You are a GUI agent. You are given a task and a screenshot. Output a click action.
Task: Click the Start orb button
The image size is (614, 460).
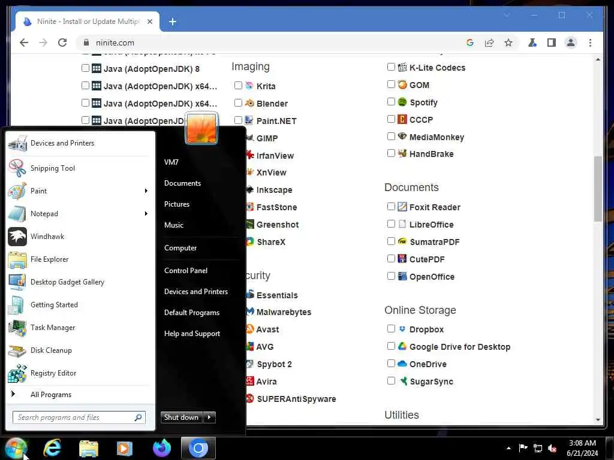pyautogui.click(x=16, y=448)
